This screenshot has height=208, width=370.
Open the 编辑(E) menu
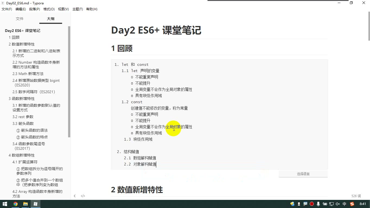click(21, 9)
